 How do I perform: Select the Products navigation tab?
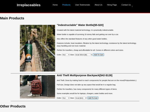click(x=66, y=5)
